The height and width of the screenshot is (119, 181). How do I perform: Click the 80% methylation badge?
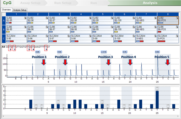pos(125,52)
